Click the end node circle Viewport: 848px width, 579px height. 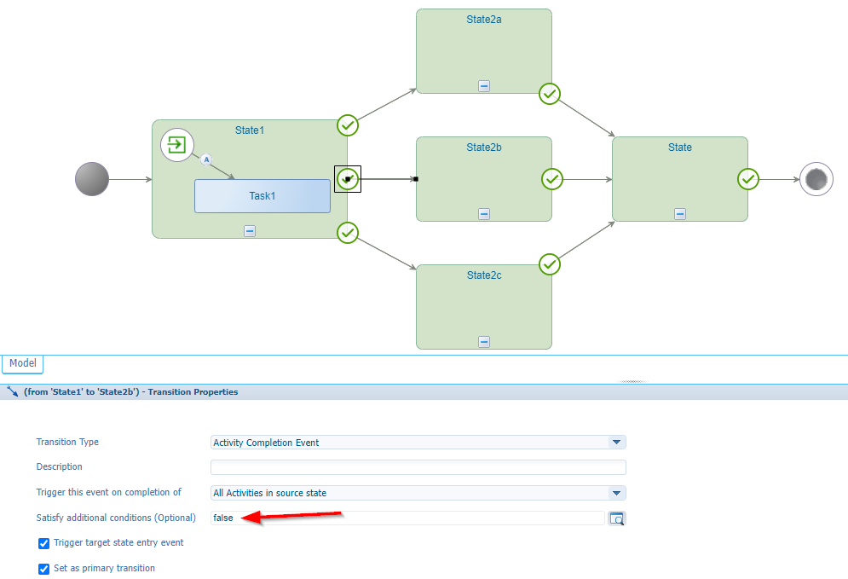[816, 179]
